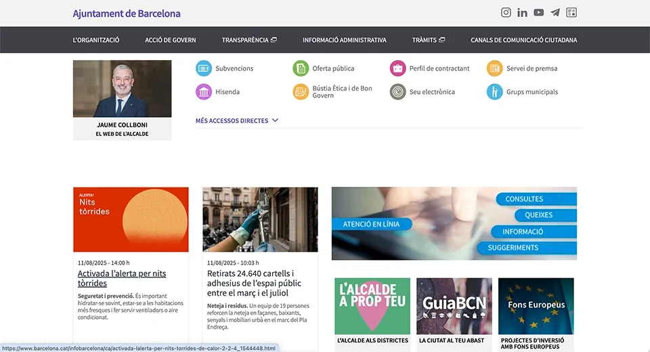Image resolution: width=650 pixels, height=352 pixels.
Task: Open the GuiaBCN tile image
Action: [454, 307]
